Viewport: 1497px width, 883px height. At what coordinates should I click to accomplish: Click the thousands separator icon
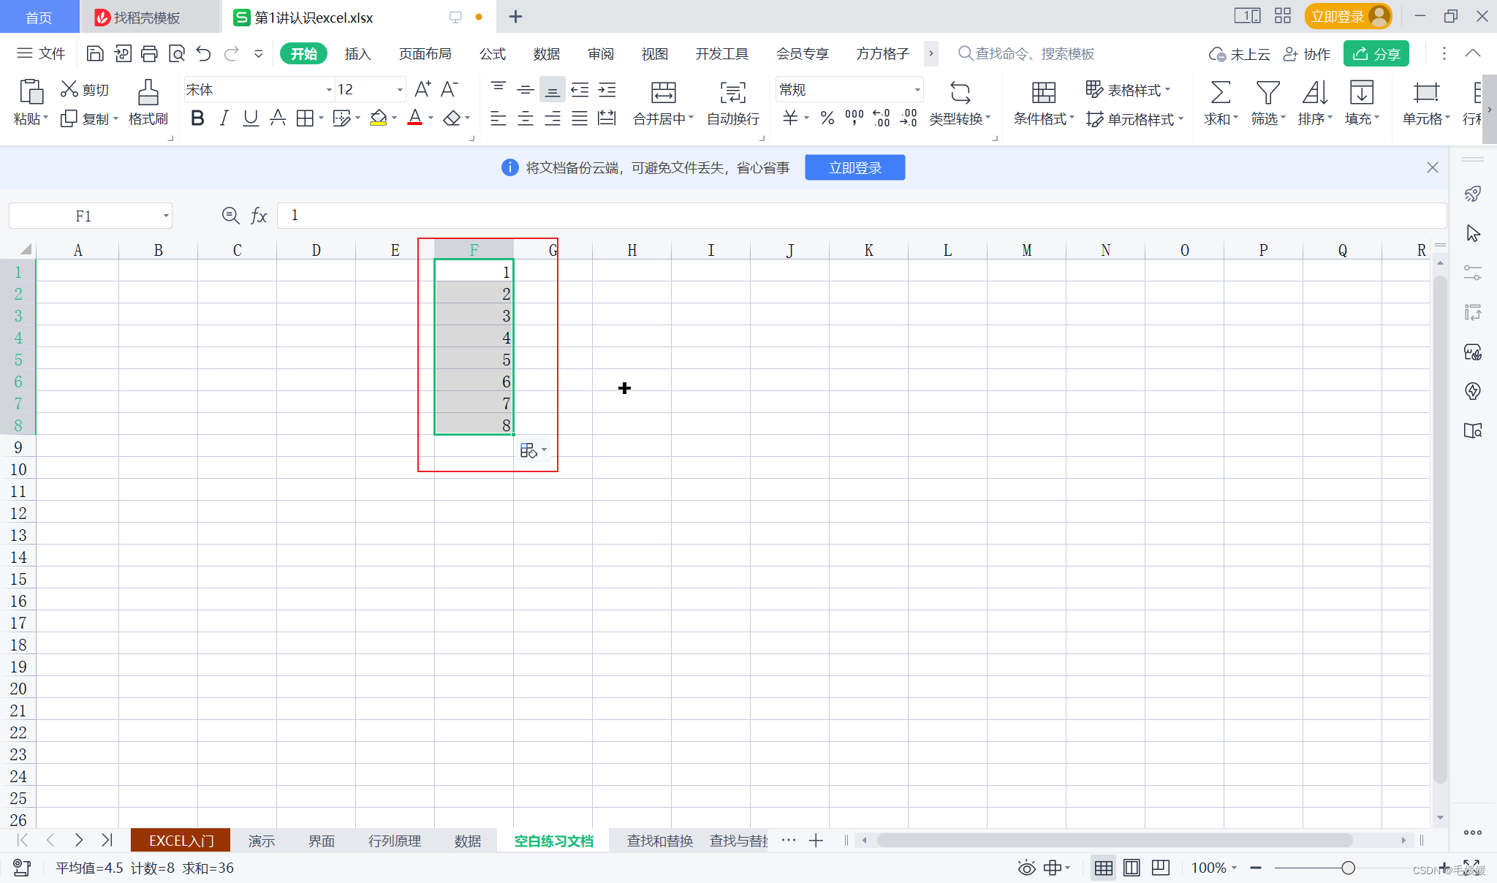[854, 118]
